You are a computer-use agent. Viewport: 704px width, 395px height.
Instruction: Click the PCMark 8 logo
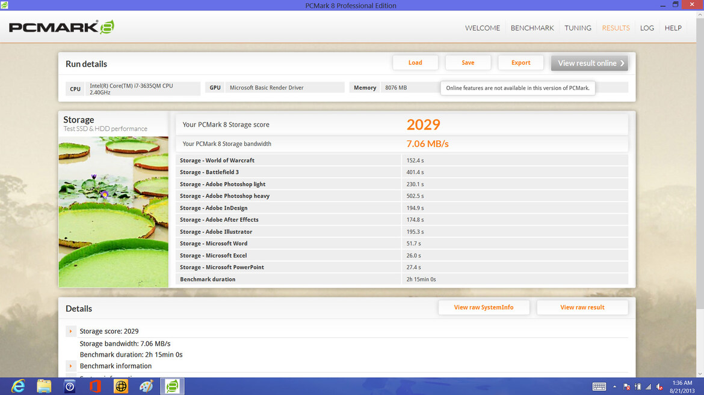pyautogui.click(x=61, y=27)
